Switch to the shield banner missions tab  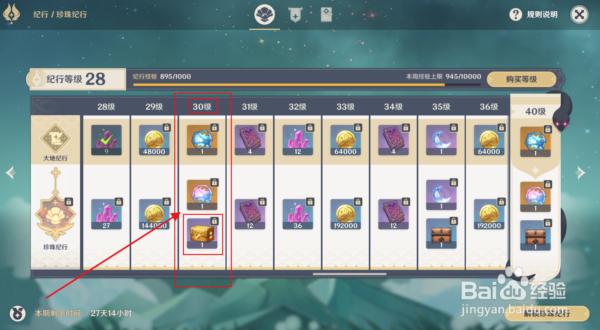coord(295,15)
